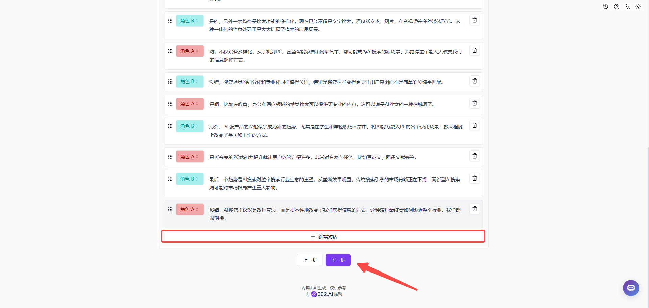Viewport: 649px width, 308px height.
Task: Go back with 上一步 button
Action: click(310, 260)
